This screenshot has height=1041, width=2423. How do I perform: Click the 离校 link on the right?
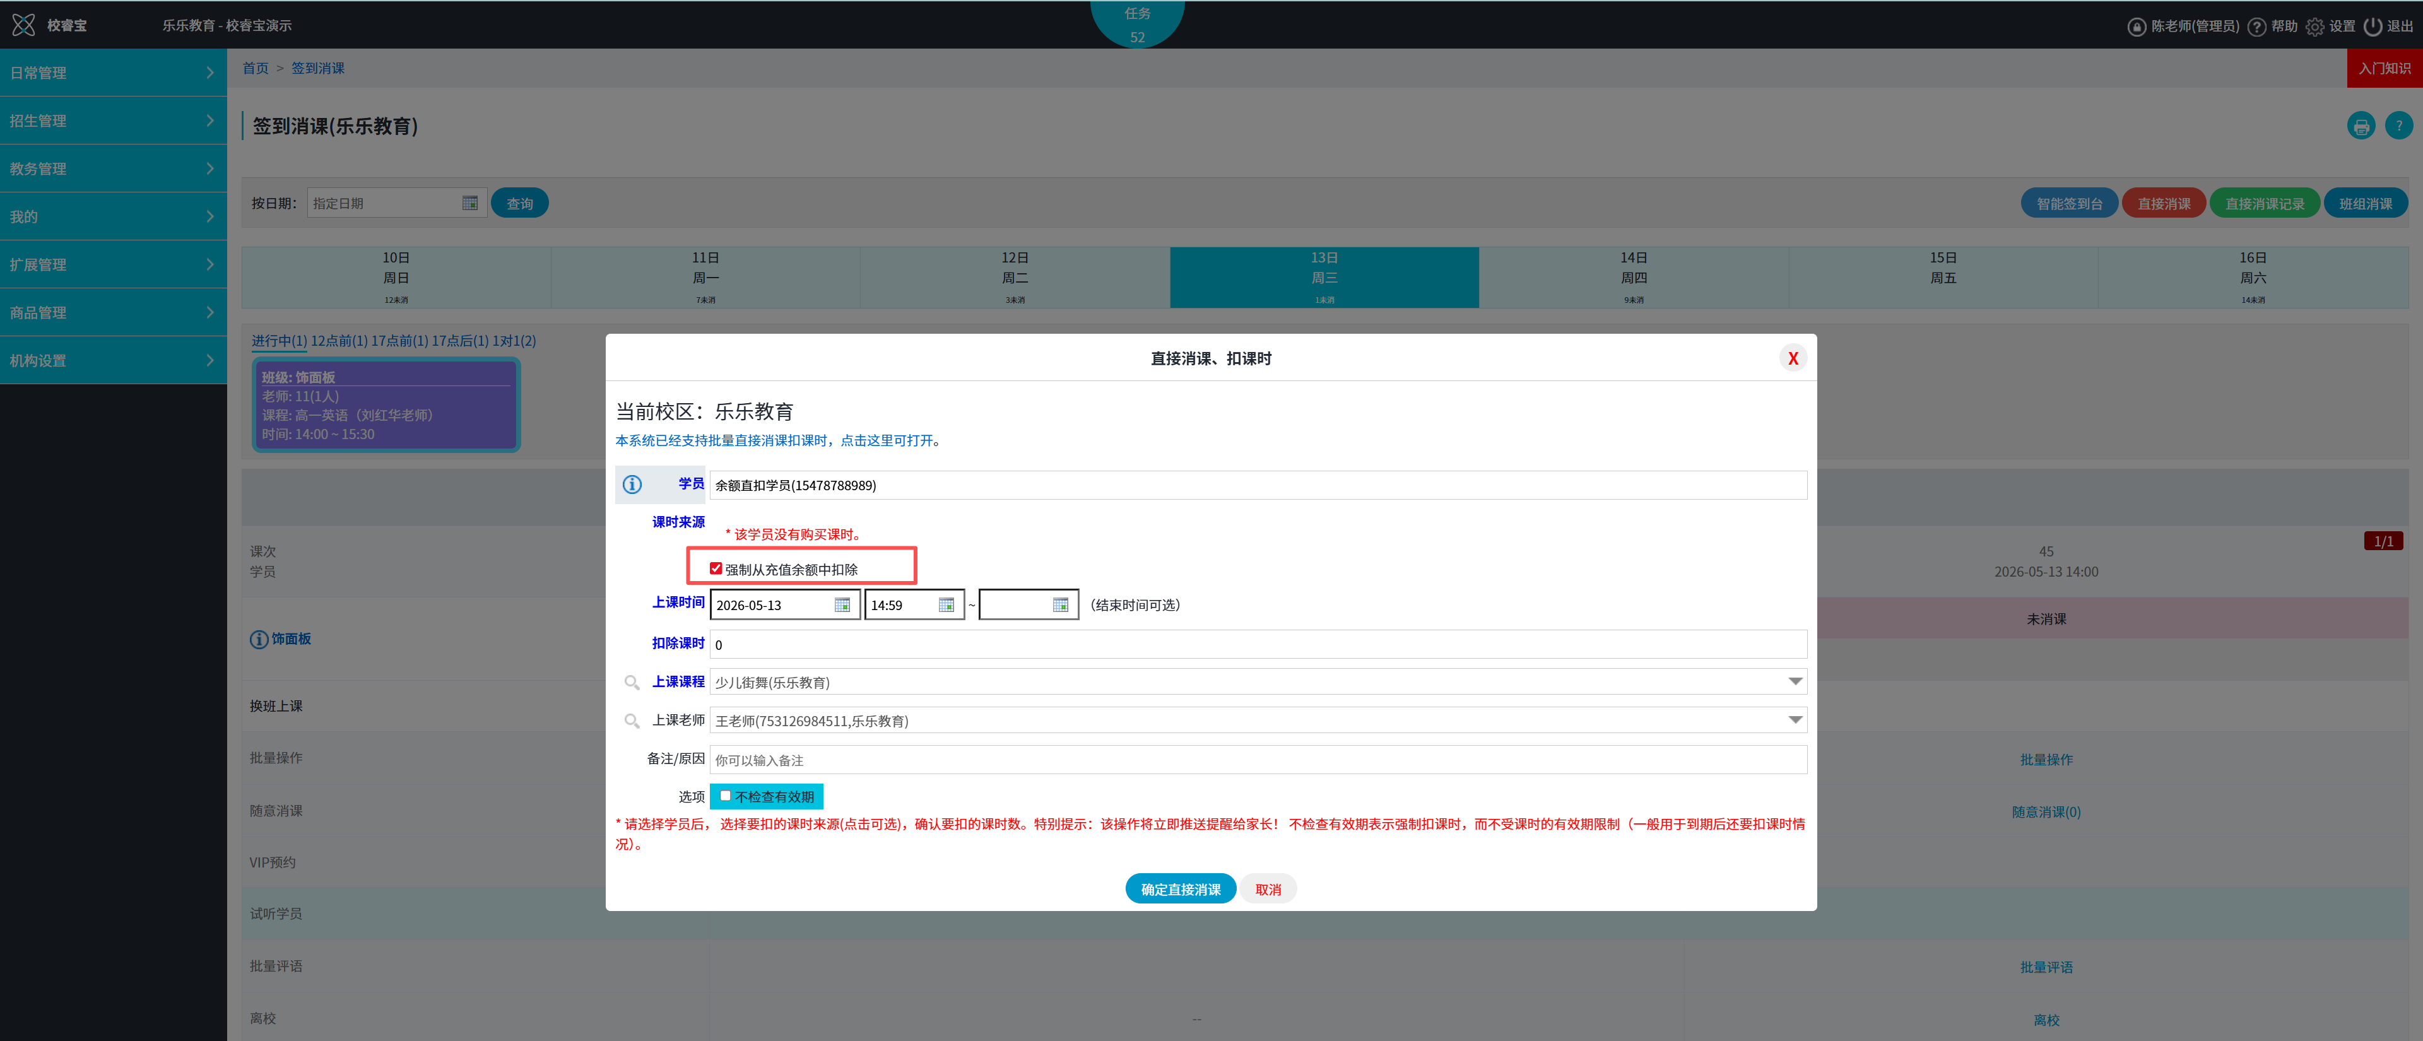[x=2046, y=1020]
